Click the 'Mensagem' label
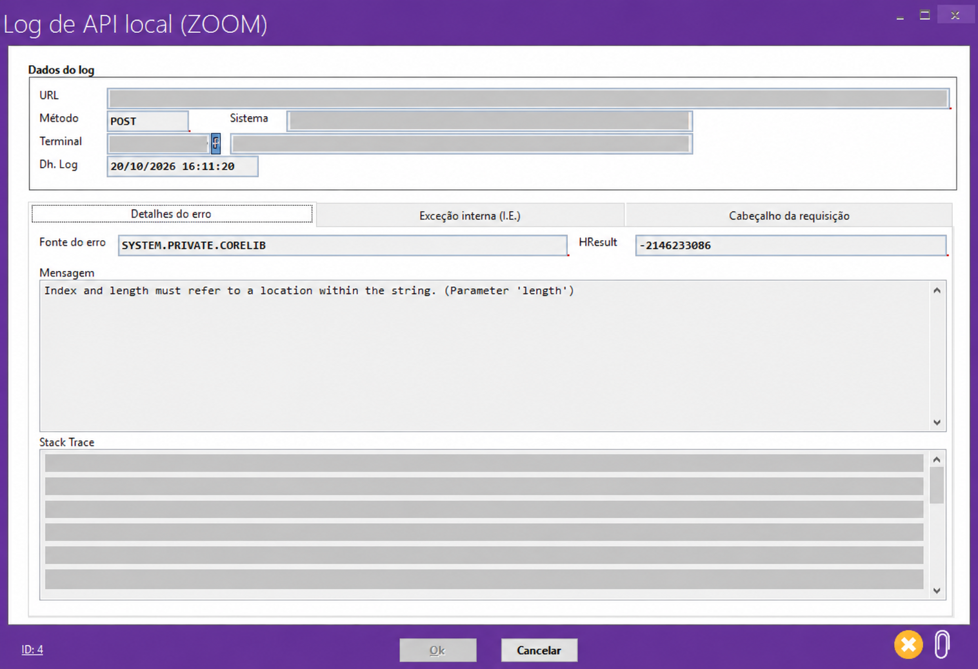 pos(67,273)
